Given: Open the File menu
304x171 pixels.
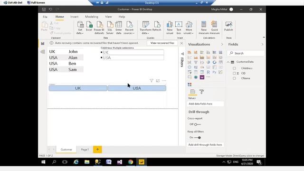Looking at the screenshot, I should click(45, 17).
